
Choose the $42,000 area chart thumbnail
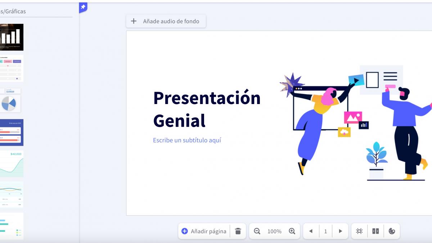[x=12, y=163]
